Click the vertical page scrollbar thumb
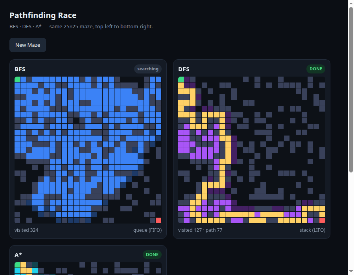Image resolution: width=354 pixels, height=275 pixels. point(351,90)
